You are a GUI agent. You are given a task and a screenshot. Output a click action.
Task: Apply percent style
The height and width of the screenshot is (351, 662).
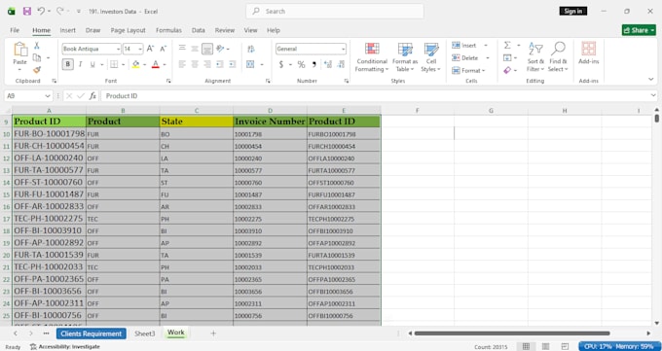pos(301,64)
